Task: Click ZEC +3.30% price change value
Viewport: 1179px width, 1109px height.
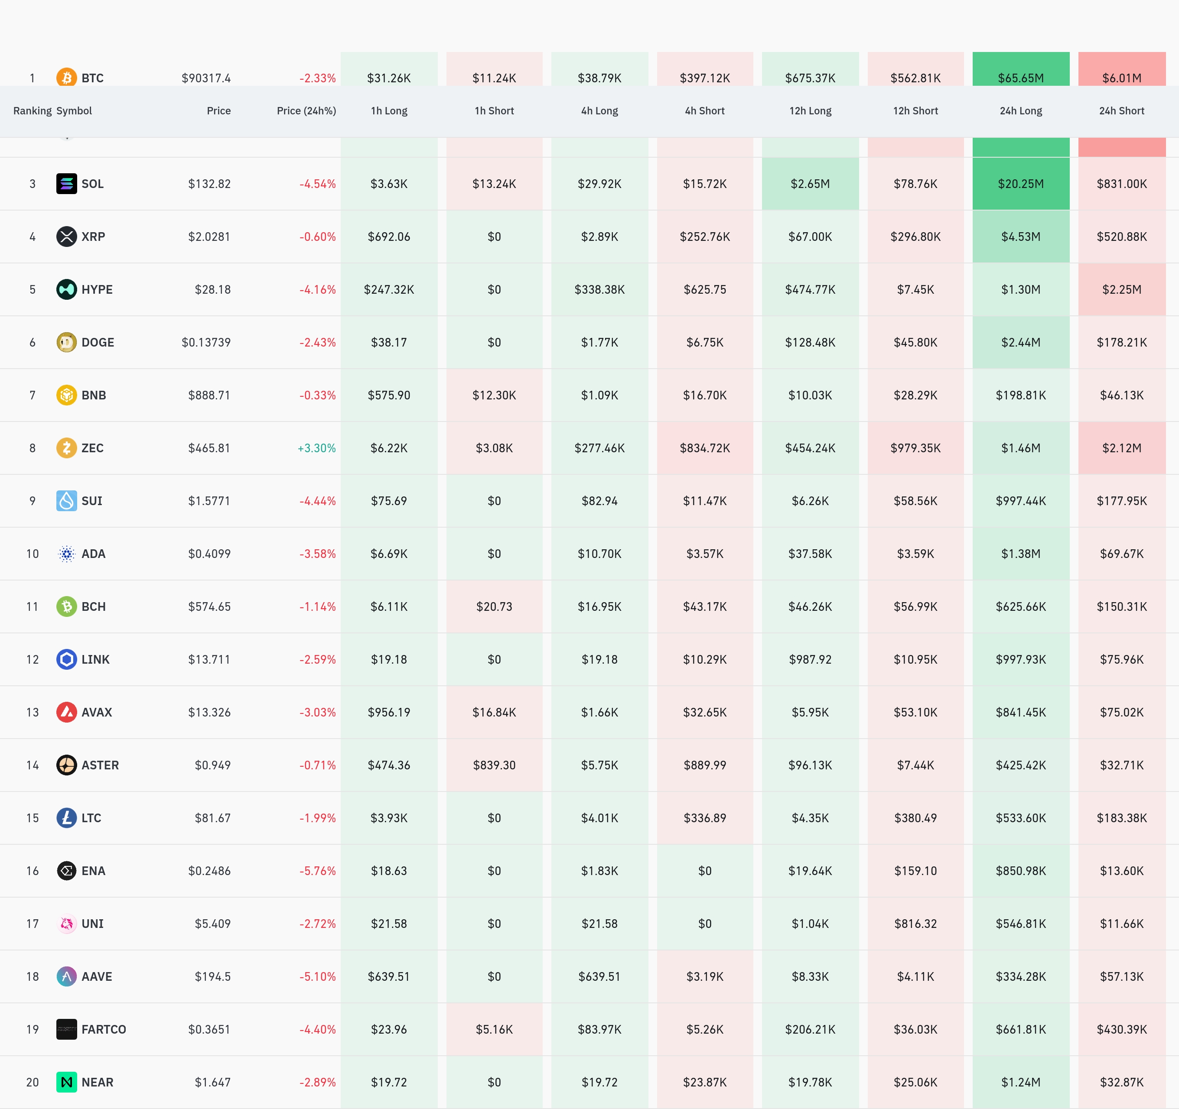Action: (x=316, y=447)
